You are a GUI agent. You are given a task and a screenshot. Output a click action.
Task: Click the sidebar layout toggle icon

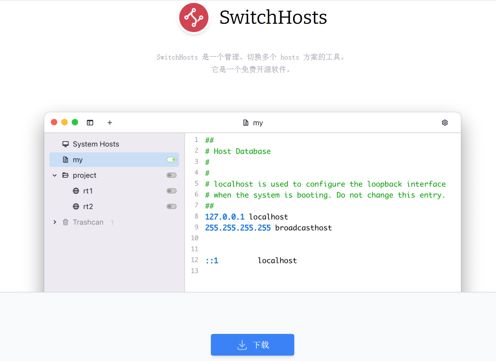90,122
